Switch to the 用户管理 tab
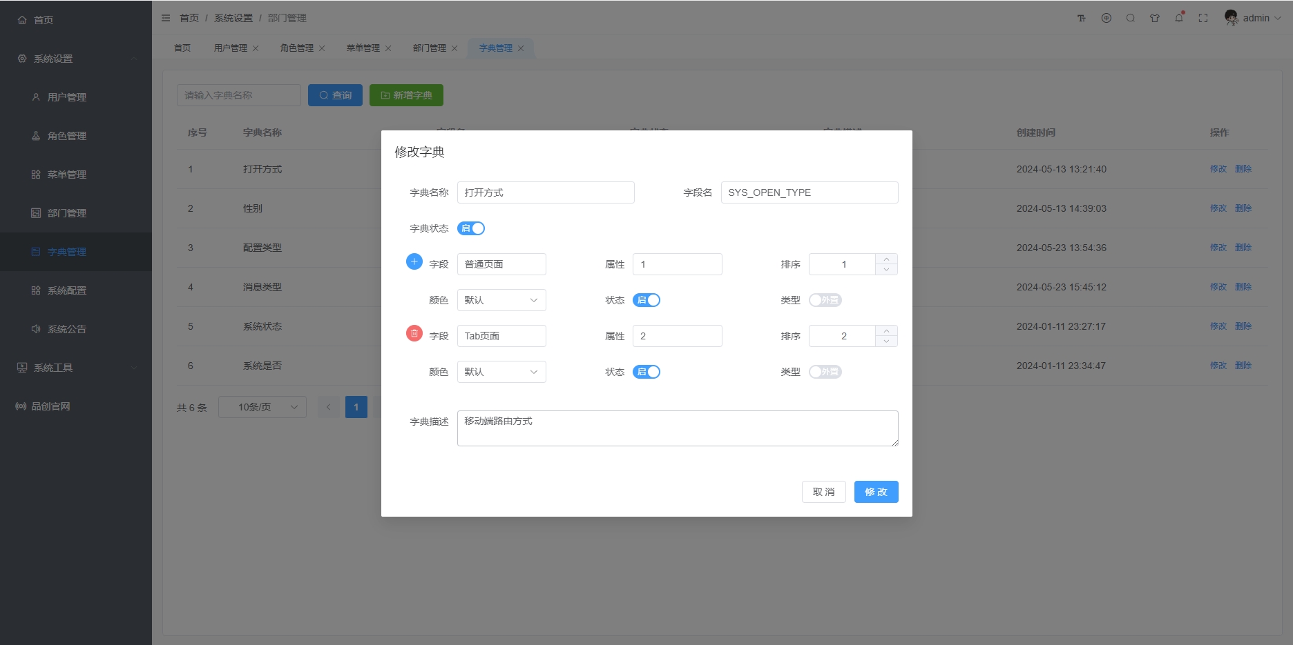 click(x=230, y=48)
